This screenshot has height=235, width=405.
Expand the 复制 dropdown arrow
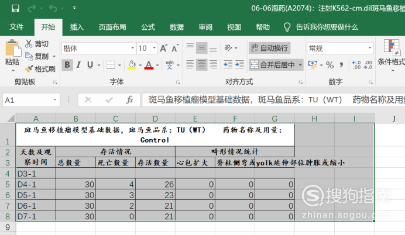(x=54, y=56)
